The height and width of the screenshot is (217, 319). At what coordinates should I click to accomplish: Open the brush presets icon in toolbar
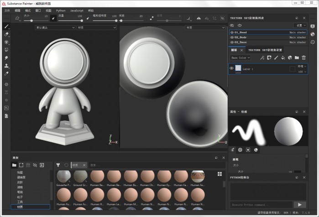tap(17, 18)
